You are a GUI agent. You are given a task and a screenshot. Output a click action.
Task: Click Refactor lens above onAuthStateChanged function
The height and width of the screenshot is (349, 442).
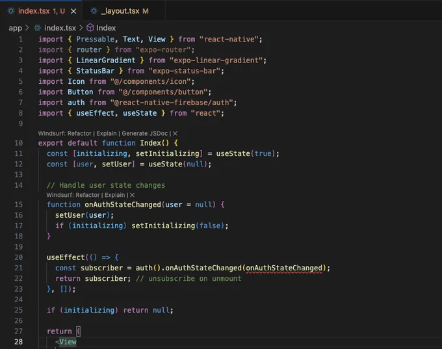tap(88, 195)
